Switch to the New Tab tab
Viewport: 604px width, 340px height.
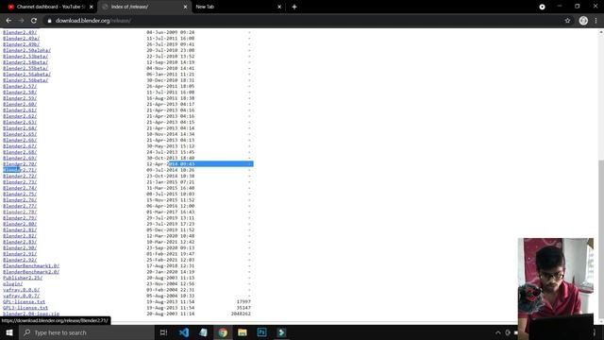pyautogui.click(x=238, y=7)
